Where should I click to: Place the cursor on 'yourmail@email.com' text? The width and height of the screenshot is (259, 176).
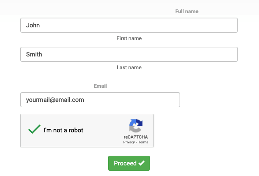click(x=55, y=100)
